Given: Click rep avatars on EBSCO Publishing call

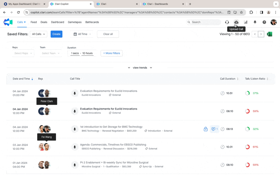Looking at the screenshot, I should tap(44, 147).
